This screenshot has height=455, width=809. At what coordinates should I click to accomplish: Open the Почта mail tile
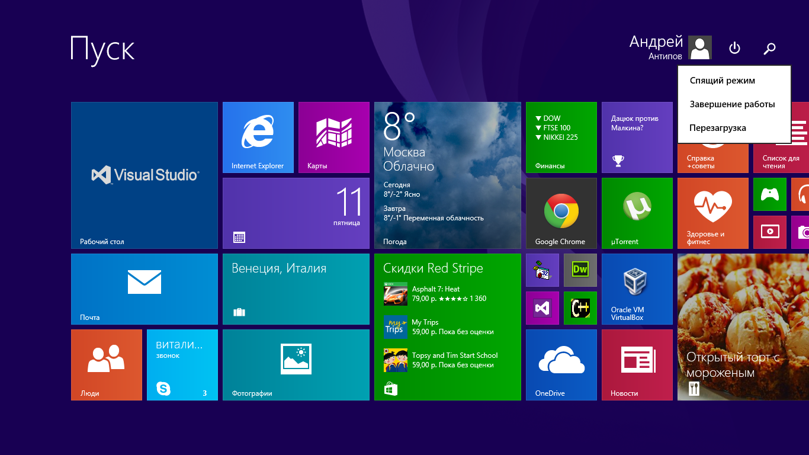tap(145, 289)
